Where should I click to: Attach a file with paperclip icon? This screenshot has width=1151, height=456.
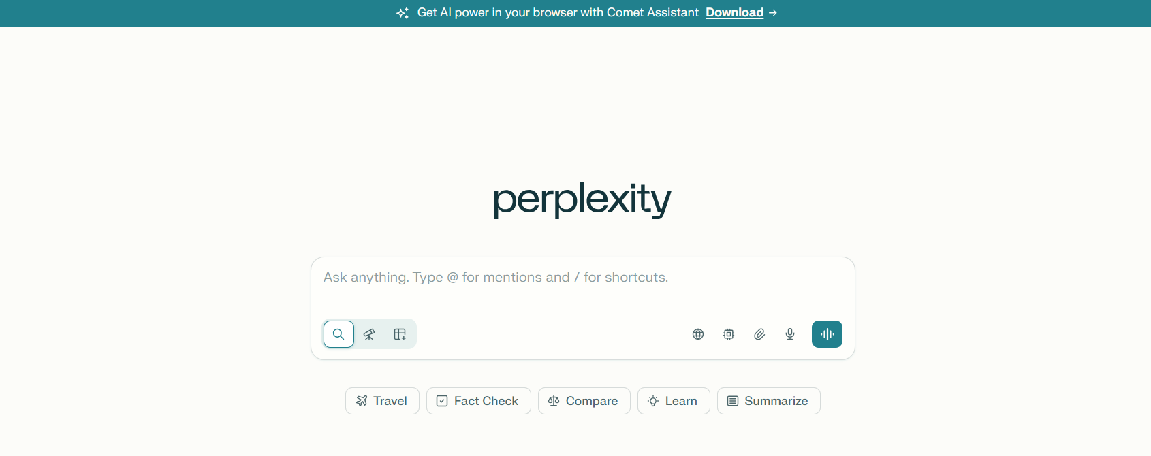click(x=759, y=334)
